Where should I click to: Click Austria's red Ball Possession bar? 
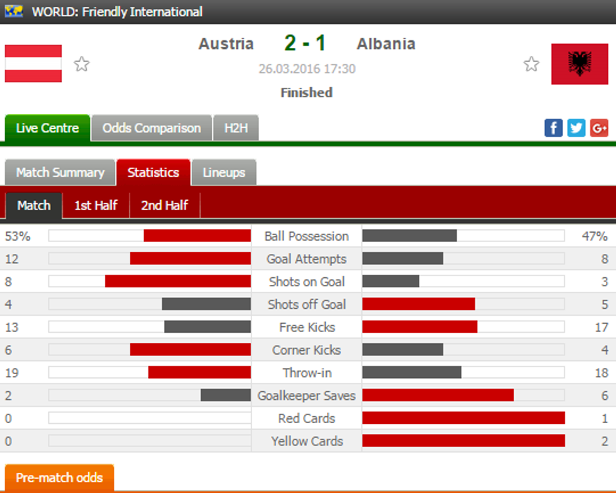(197, 236)
